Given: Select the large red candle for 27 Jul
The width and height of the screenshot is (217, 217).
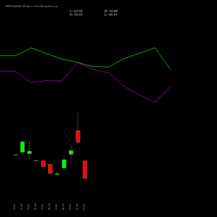Looking at the screenshot, I should [x=85, y=169].
